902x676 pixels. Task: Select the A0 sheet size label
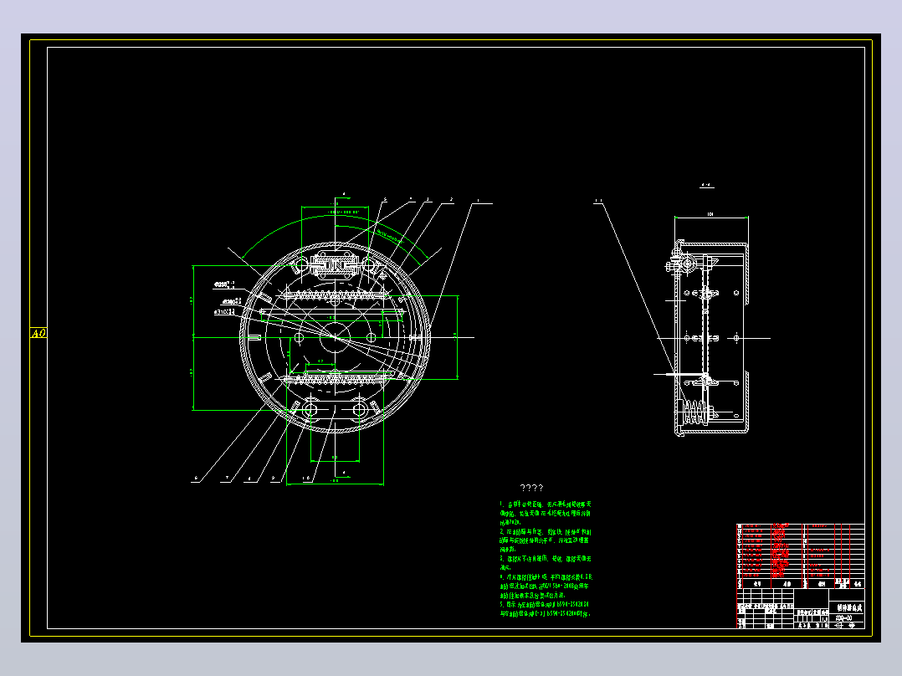tap(38, 334)
